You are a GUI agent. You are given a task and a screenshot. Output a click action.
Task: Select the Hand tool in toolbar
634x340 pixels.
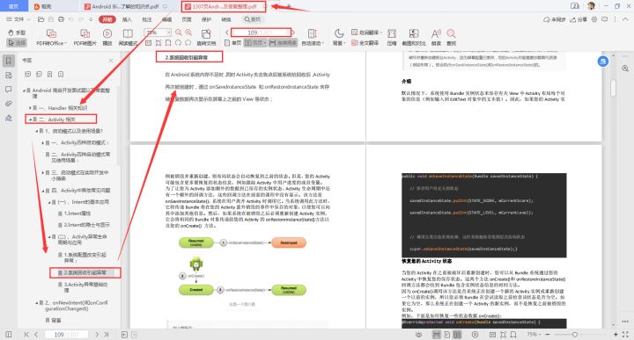tap(17, 33)
